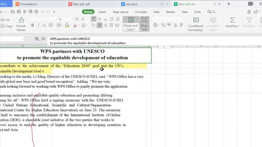Screen dimensions: 262x147
Task: Open a file with the folder icon
Action: pos(13,12)
